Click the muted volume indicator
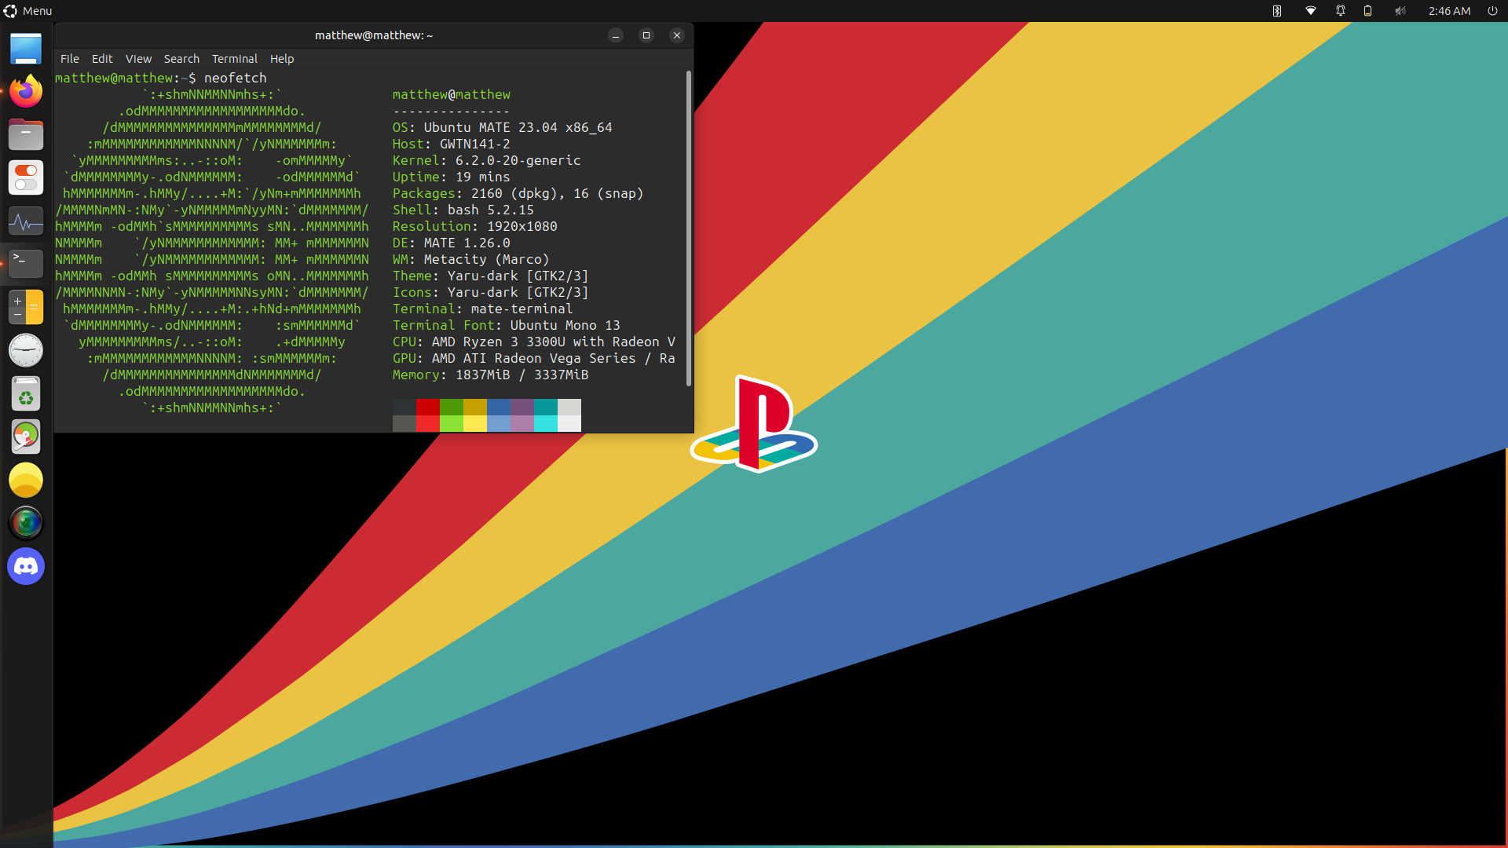This screenshot has width=1508, height=848. click(x=1400, y=11)
